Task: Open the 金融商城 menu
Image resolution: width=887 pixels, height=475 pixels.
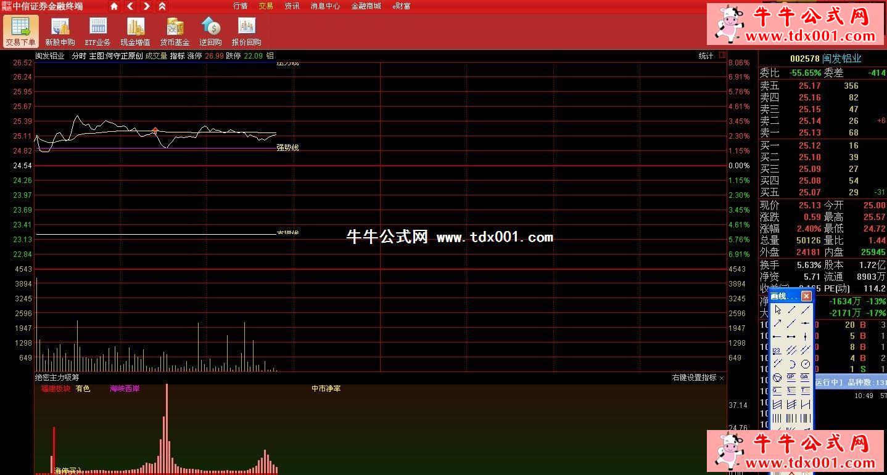Action: click(x=366, y=6)
